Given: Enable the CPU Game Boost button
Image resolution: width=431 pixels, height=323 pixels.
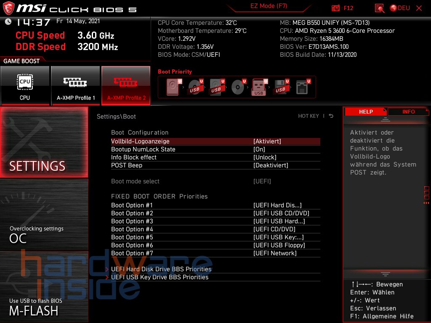Looking at the screenshot, I should coord(25,85).
